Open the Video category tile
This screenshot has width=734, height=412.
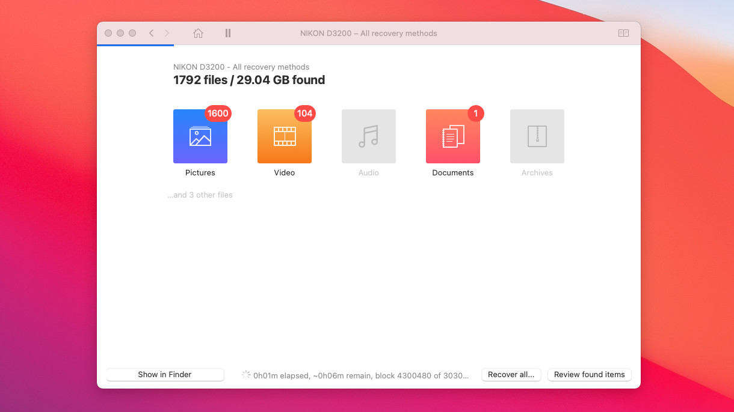[x=285, y=136]
